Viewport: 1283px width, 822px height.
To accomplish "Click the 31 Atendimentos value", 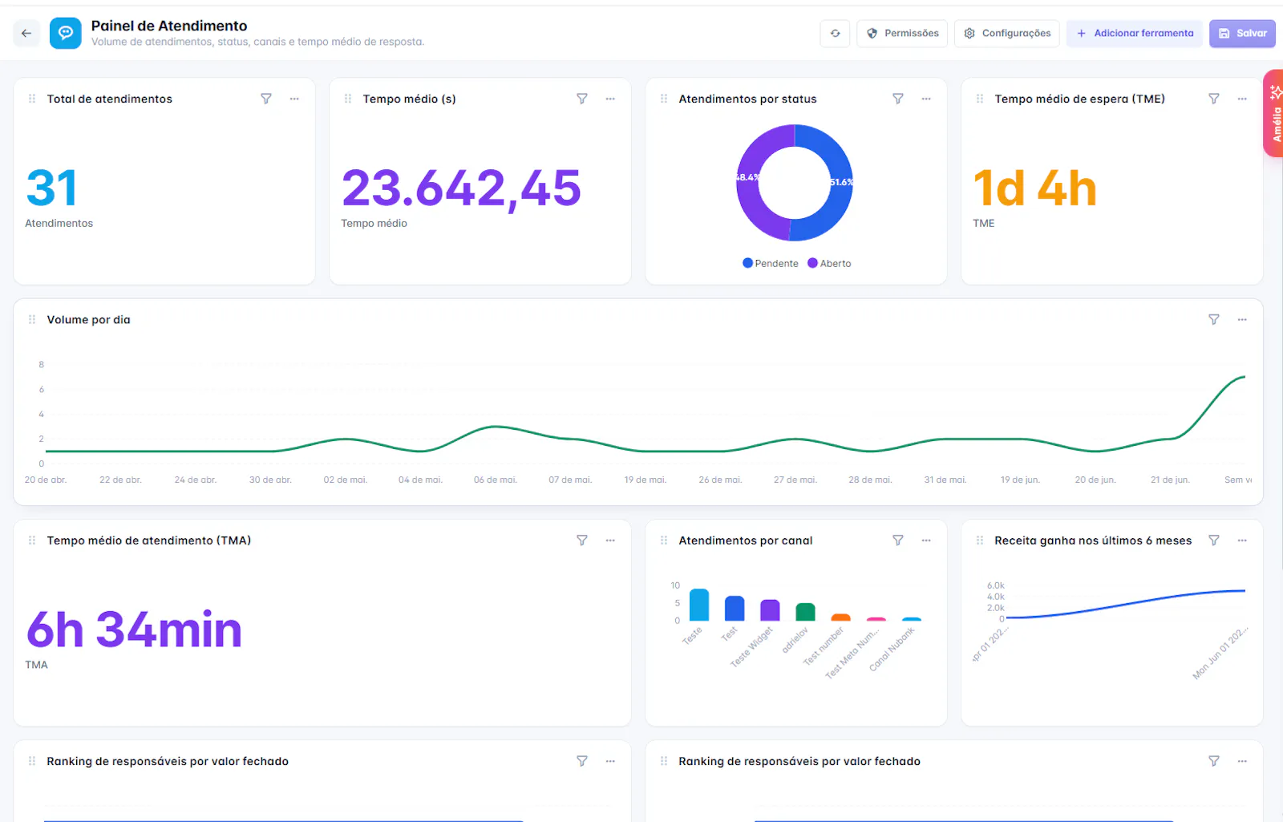I will (x=52, y=188).
